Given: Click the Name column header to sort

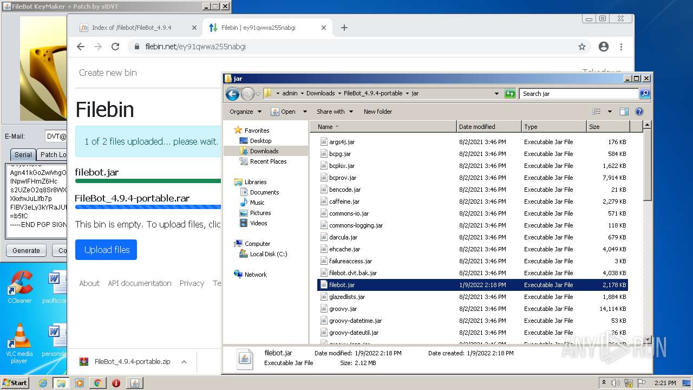Looking at the screenshot, I should pyautogui.click(x=384, y=127).
